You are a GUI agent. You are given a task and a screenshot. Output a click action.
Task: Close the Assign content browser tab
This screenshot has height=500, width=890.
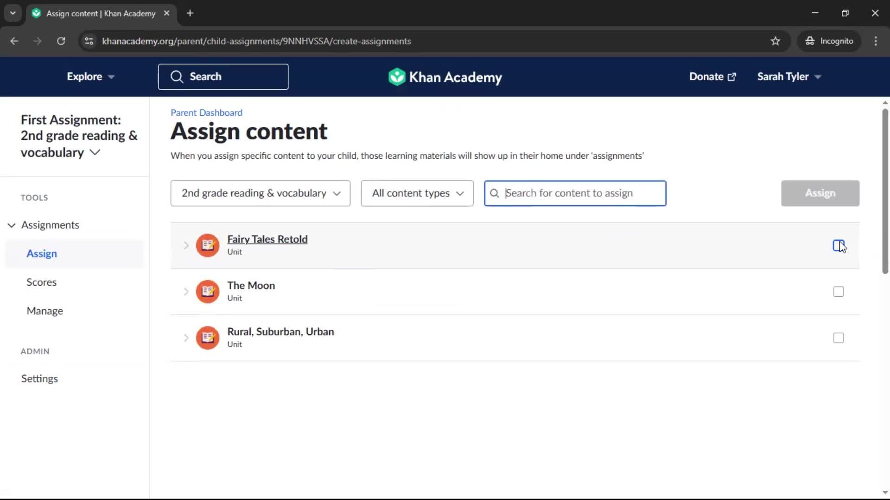pyautogui.click(x=166, y=13)
